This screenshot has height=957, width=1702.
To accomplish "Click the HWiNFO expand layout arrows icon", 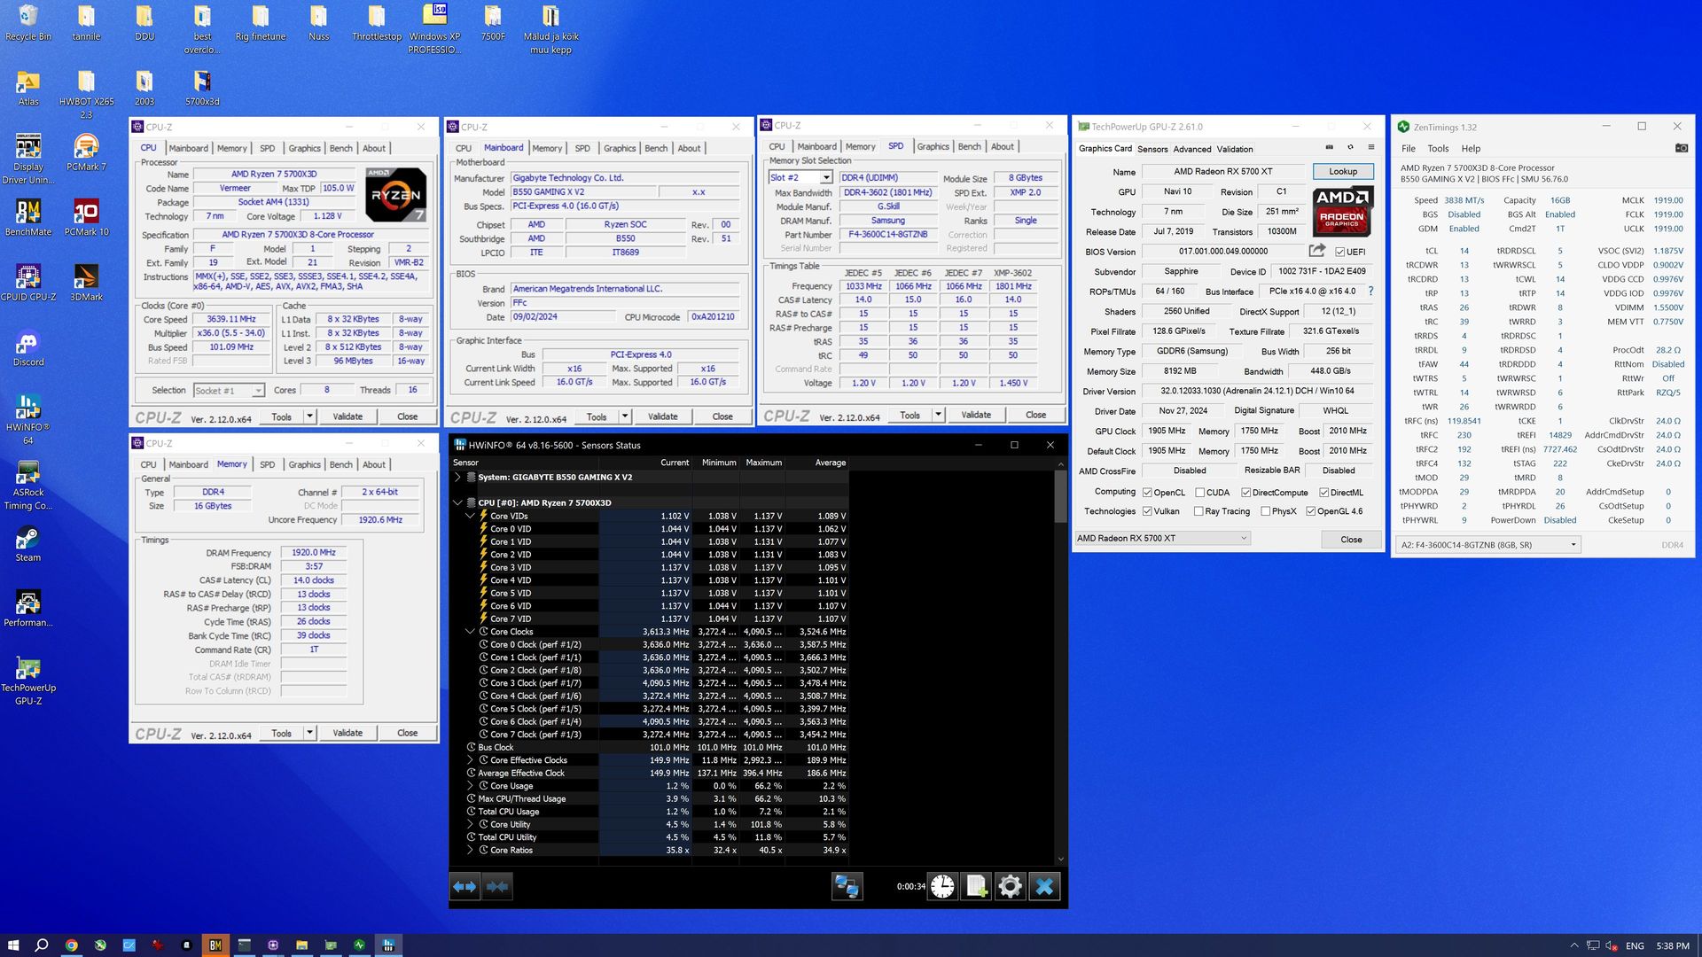I will point(465,886).
